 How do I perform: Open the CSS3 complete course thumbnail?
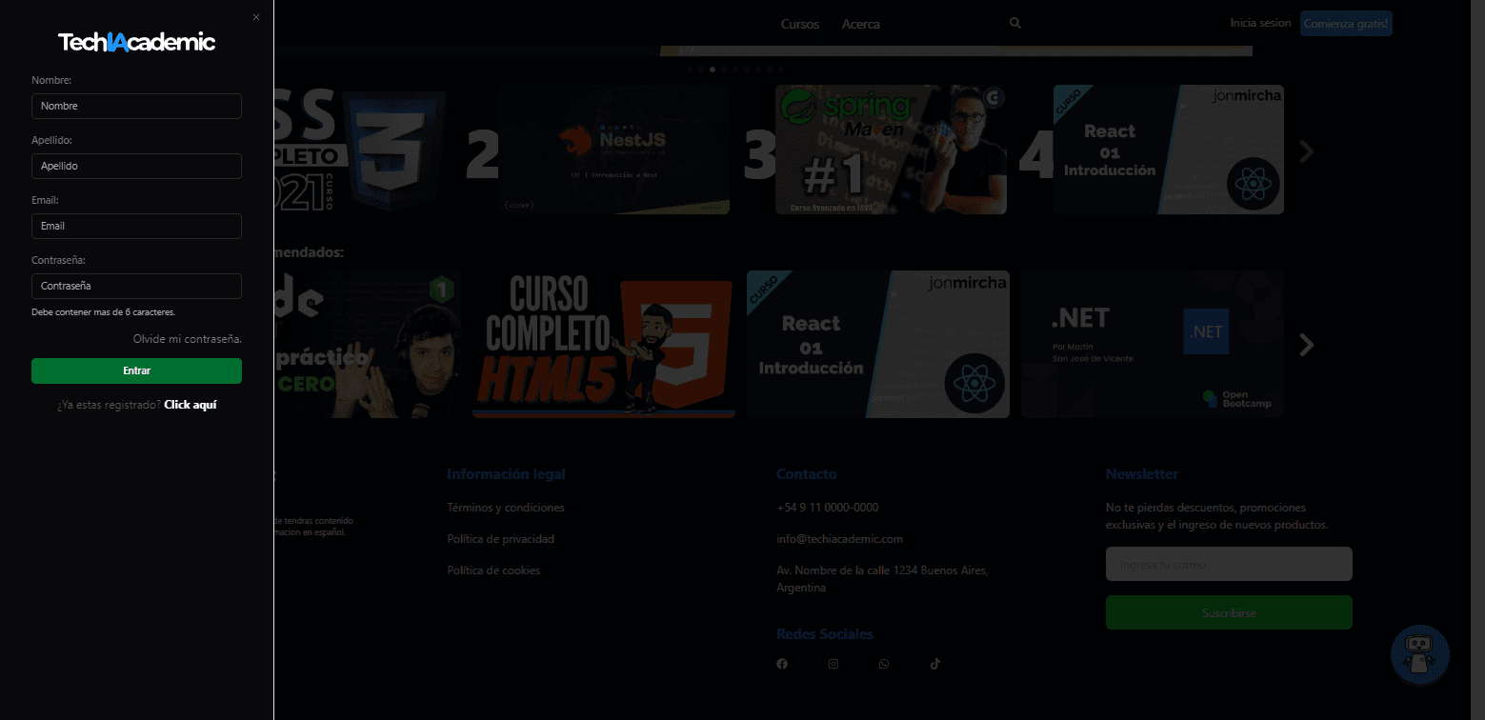coord(362,150)
